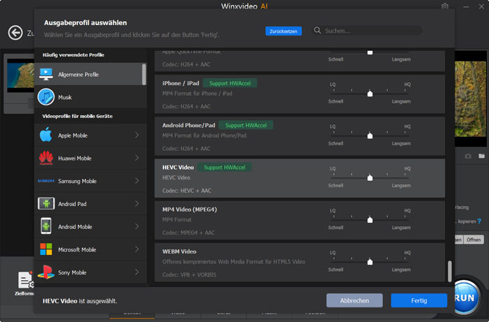This screenshot has height=322, width=489.
Task: Click Support HWAccel badge on HEVC Video
Action: click(224, 168)
